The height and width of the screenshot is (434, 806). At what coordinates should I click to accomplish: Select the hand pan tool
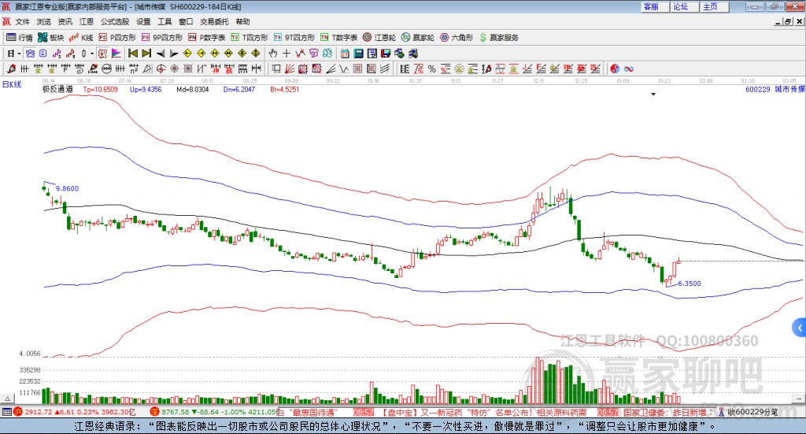273,54
